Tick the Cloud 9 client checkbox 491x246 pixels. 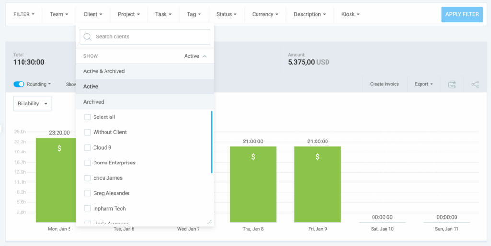(x=88, y=148)
